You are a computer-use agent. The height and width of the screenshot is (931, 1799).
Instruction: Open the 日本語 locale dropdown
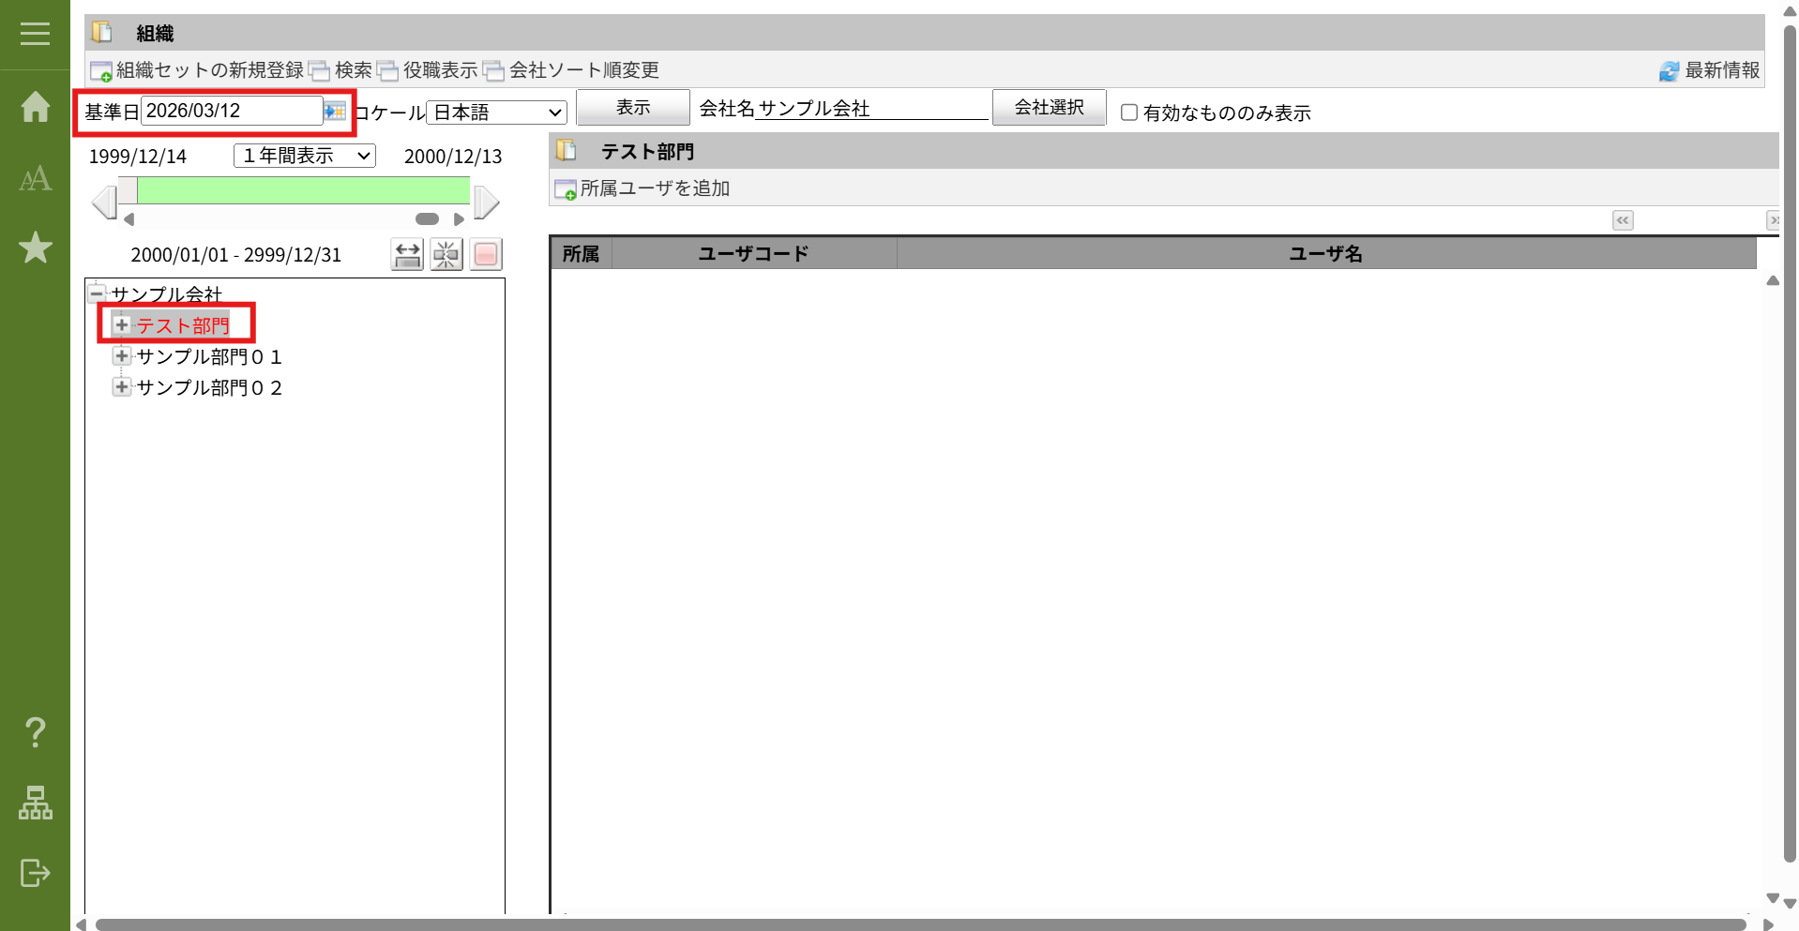[x=496, y=113]
